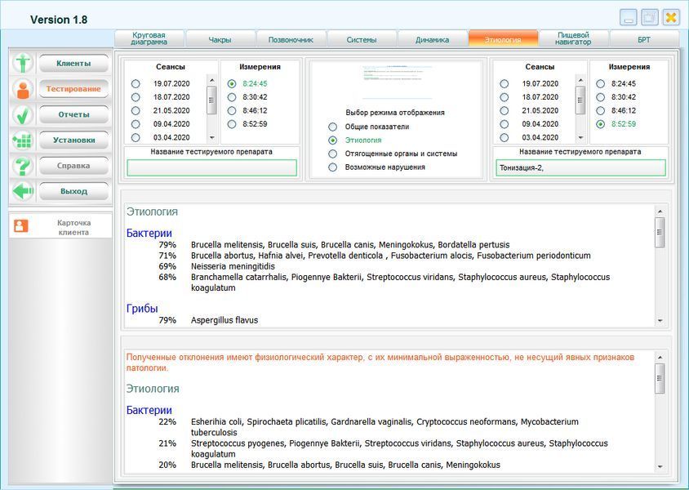Screen dimensions: 689x490
Task: Click the lower Этиология panel scrollbar thumb
Action: (x=660, y=378)
